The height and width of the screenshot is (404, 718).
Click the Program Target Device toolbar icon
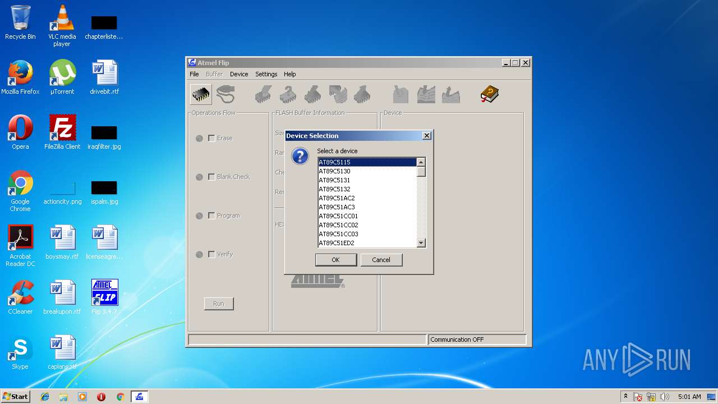(313, 94)
